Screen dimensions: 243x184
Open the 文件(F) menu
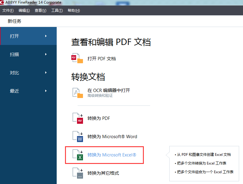tap(8, 10)
